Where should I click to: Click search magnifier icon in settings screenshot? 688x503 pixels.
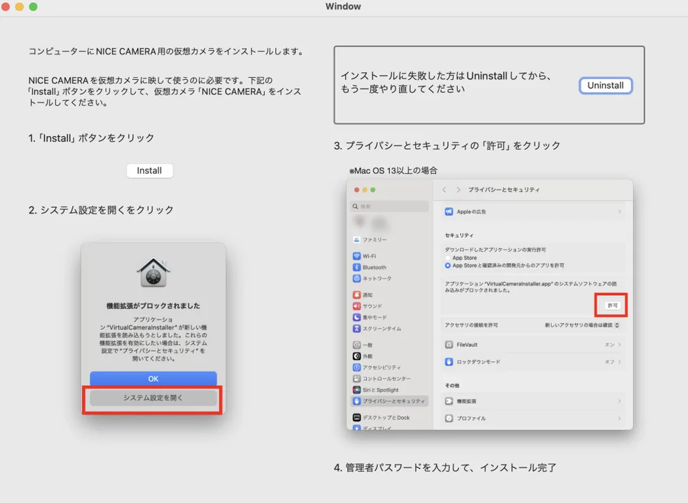(x=355, y=206)
